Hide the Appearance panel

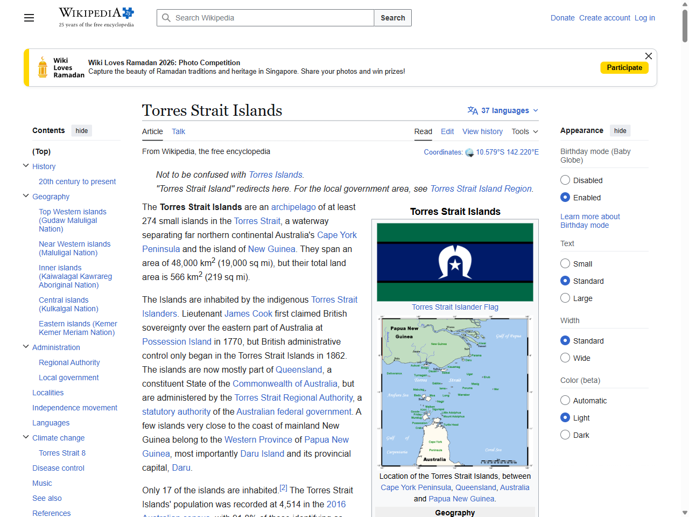coord(620,130)
